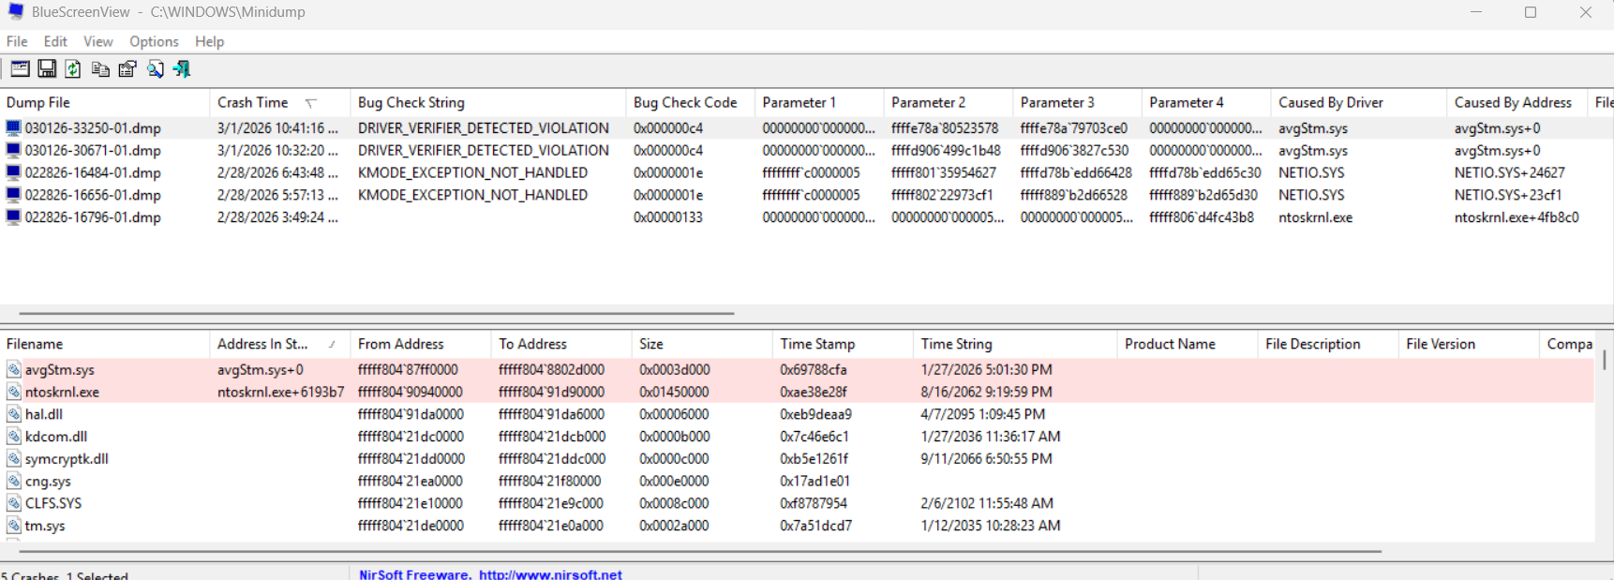Viewport: 1614px width, 580px height.
Task: Select dump file 022826-16484-01.dmp
Action: click(93, 172)
